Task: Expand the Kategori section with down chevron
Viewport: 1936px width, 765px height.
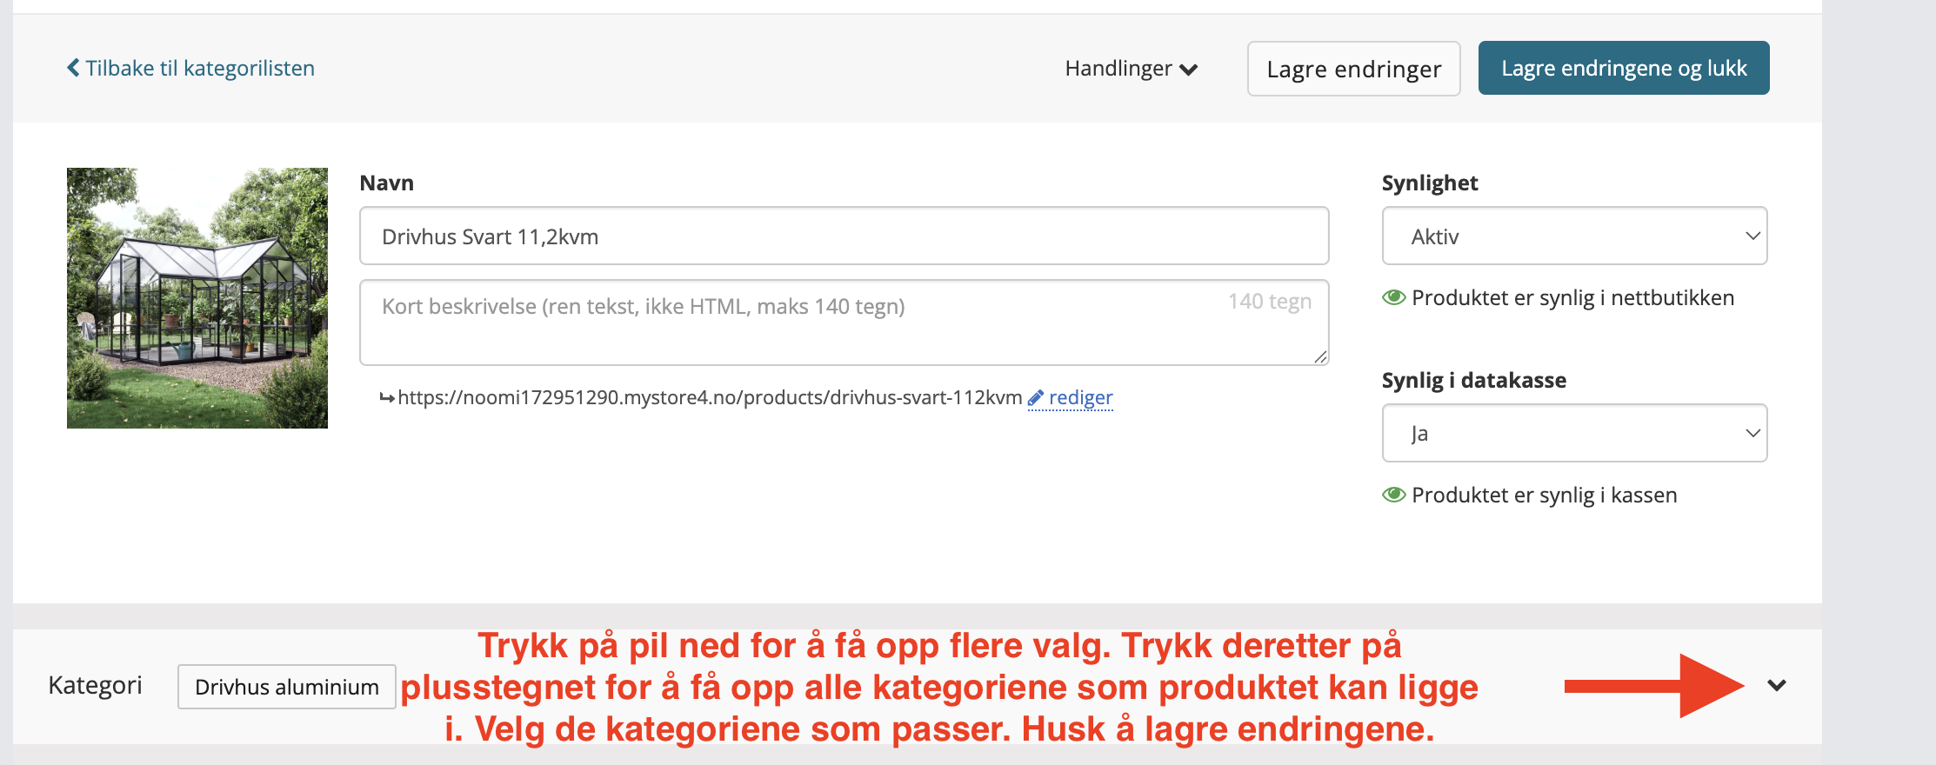Action: click(x=1777, y=685)
